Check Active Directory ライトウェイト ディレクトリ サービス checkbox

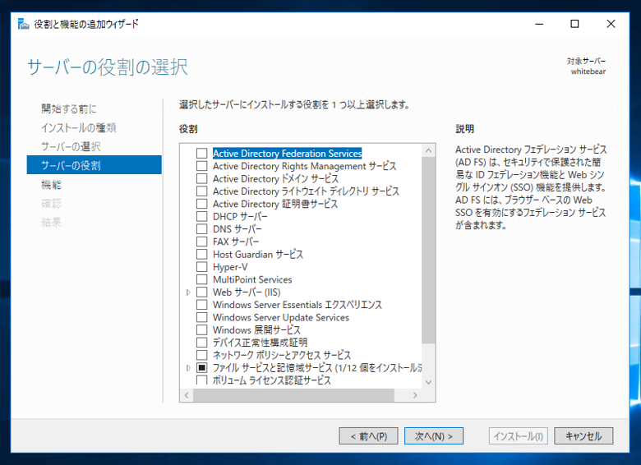(x=201, y=191)
